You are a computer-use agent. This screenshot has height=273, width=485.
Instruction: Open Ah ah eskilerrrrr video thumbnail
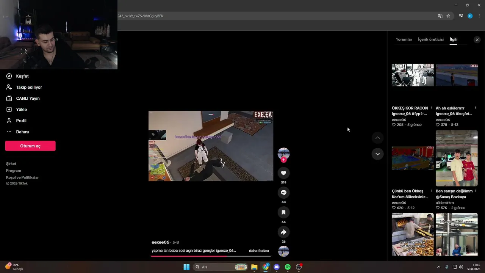(x=457, y=75)
